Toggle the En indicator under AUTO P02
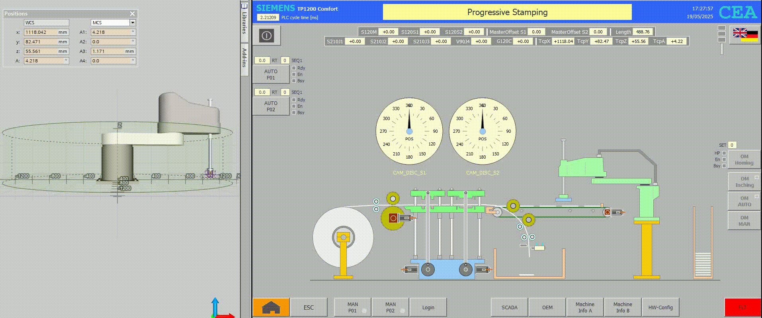Image resolution: width=762 pixels, height=318 pixels. (x=294, y=106)
